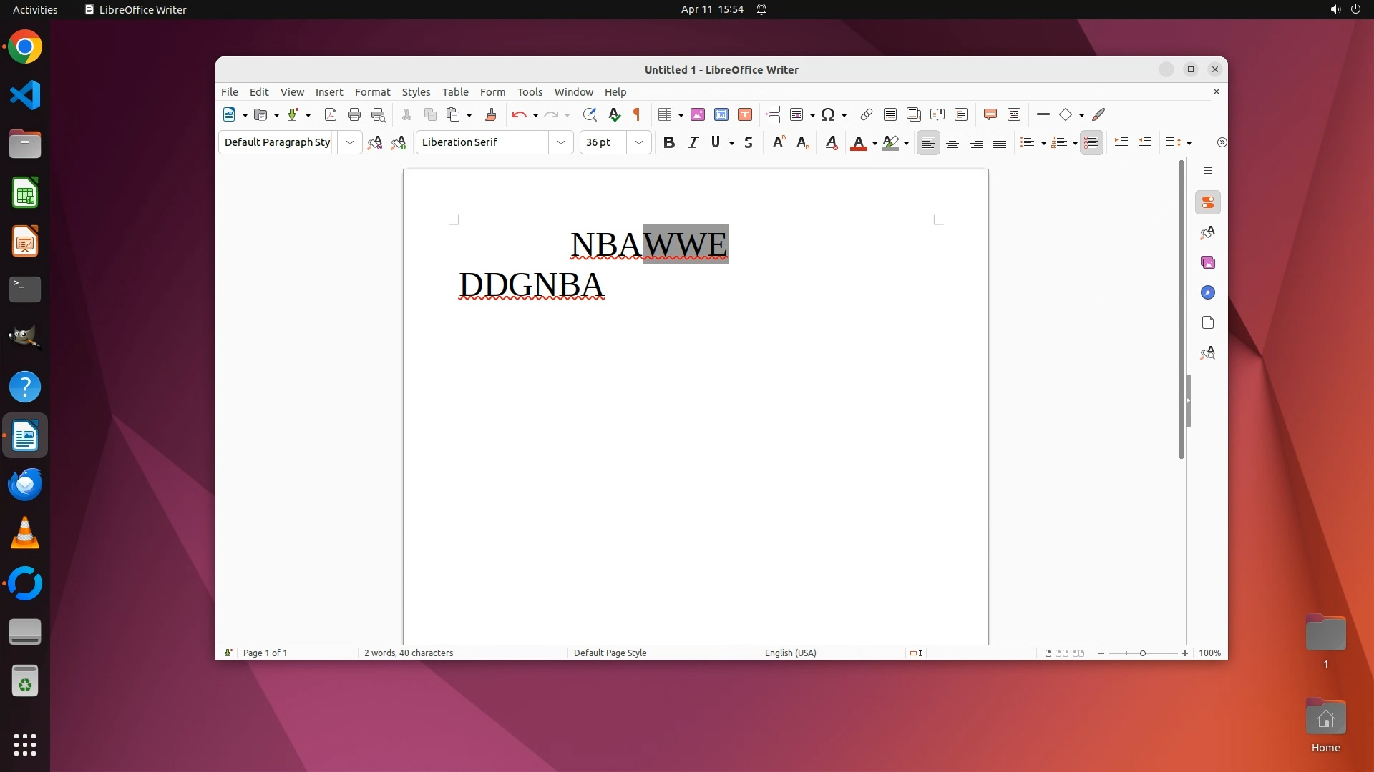Expand the font size dropdown
The image size is (1374, 772).
(639, 142)
